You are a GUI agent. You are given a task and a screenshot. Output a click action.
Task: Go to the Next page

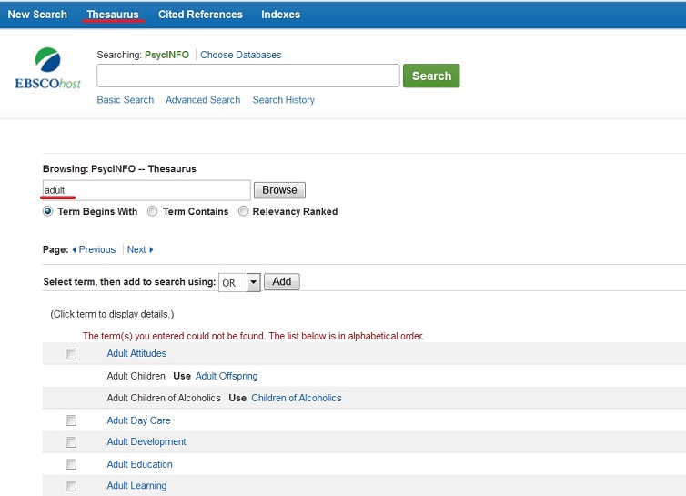(140, 249)
